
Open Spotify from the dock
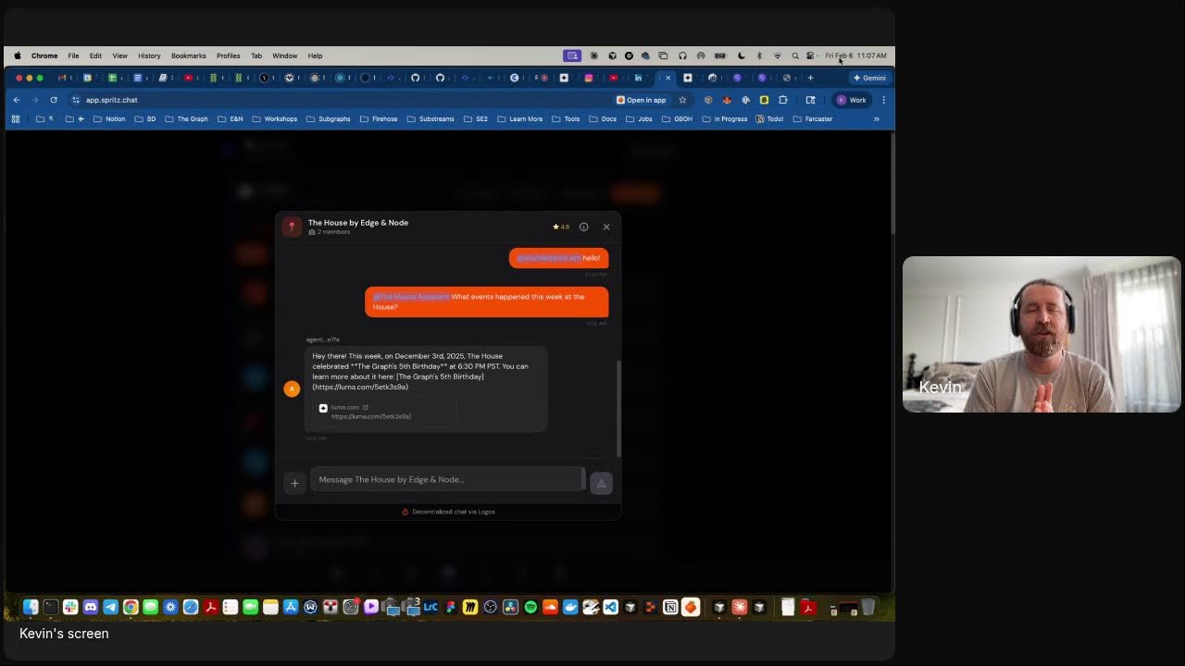pos(530,607)
